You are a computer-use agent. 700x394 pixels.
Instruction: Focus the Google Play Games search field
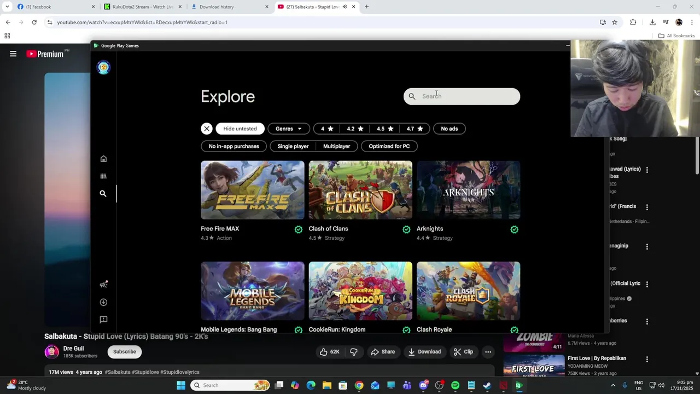coord(462,96)
